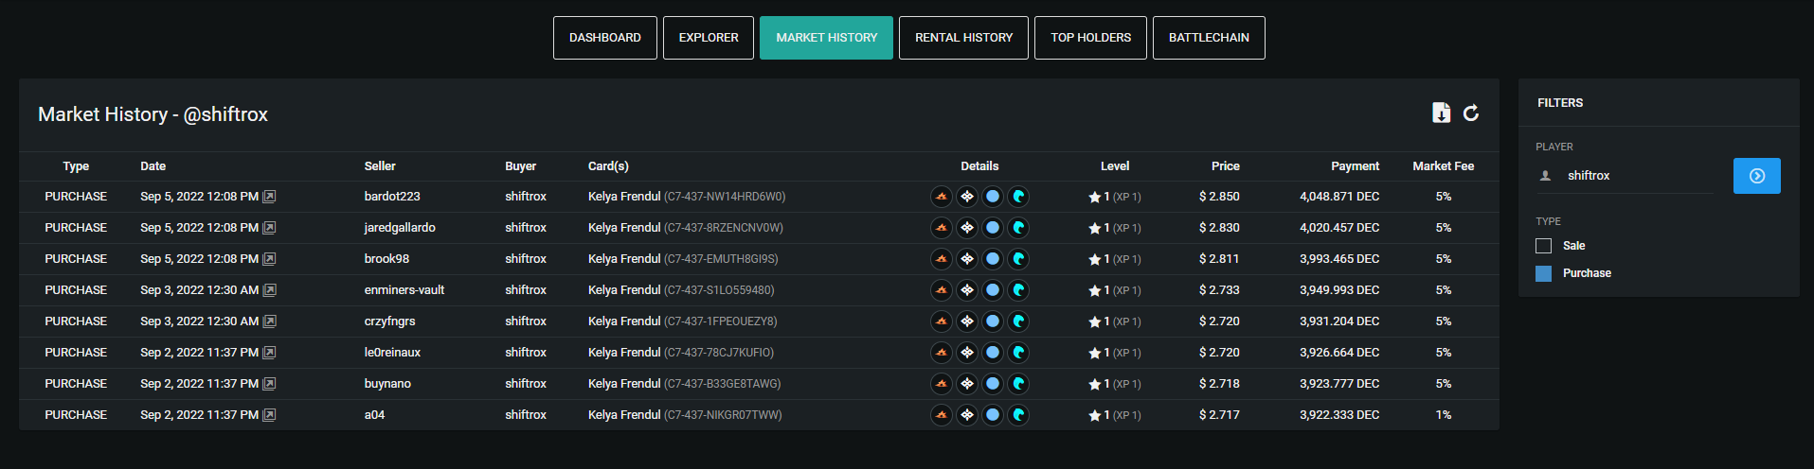This screenshot has width=1814, height=469.
Task: Click price value $ 2.733
Action: click(x=1219, y=290)
